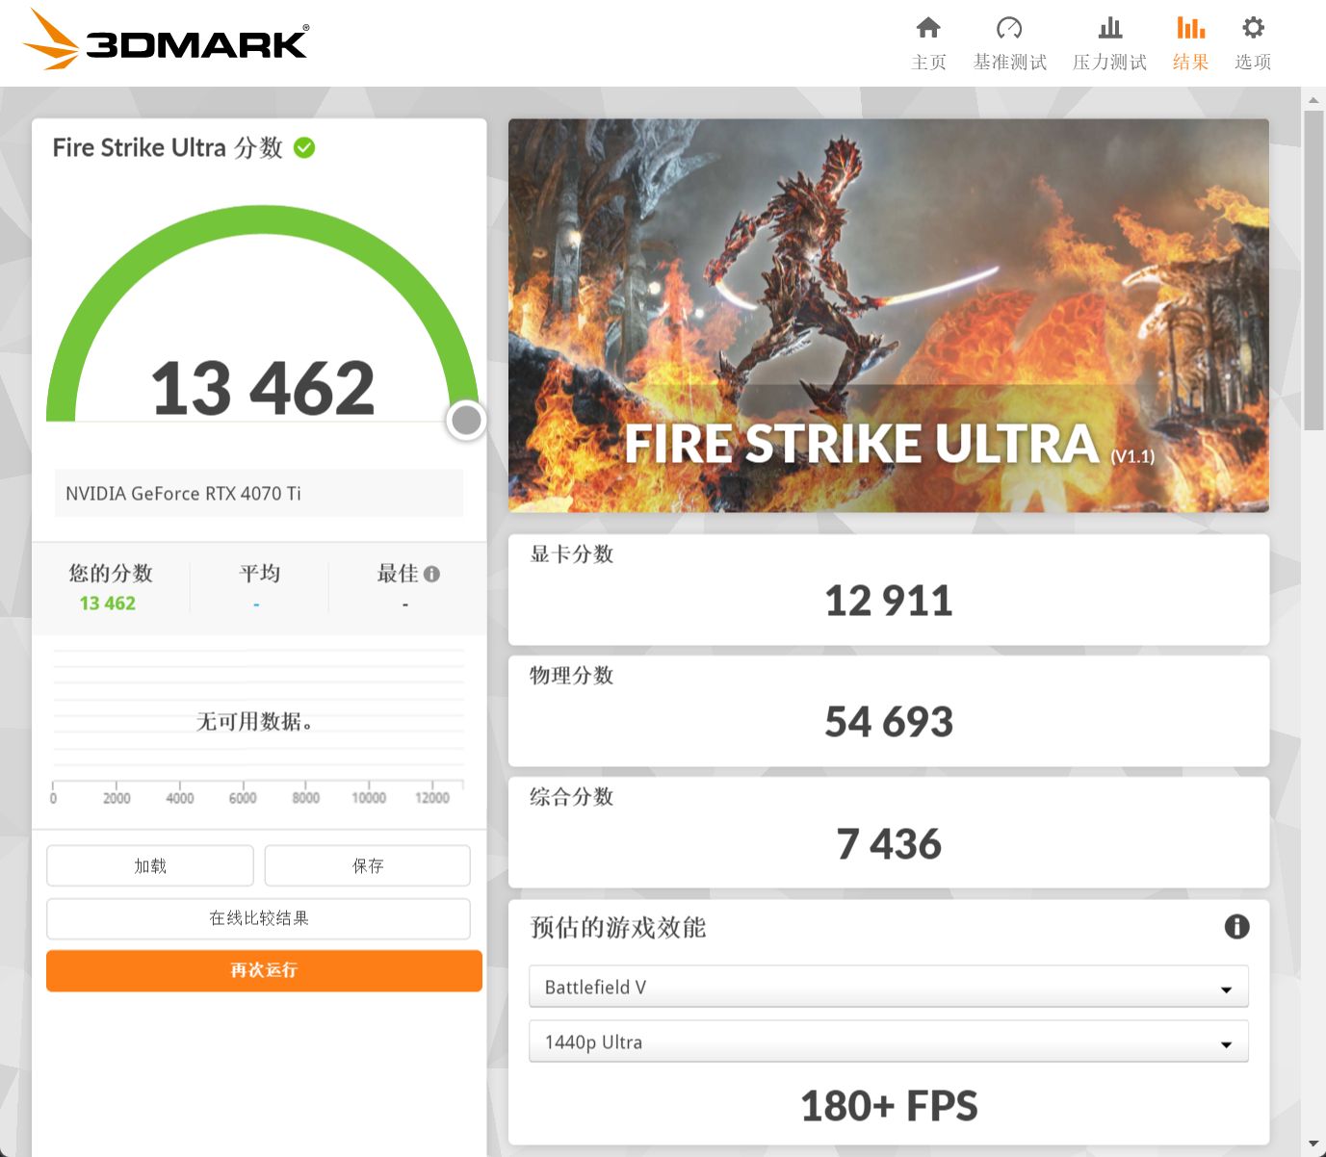The height and width of the screenshot is (1157, 1326).
Task: Open the 1440p Ultra resolution dropdown
Action: pyautogui.click(x=889, y=1041)
